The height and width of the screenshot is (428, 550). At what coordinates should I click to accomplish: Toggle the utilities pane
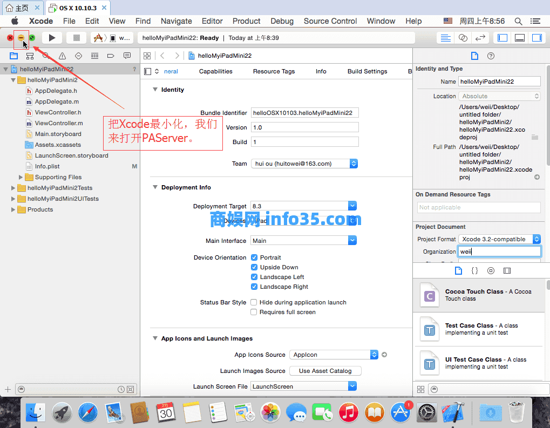click(537, 38)
